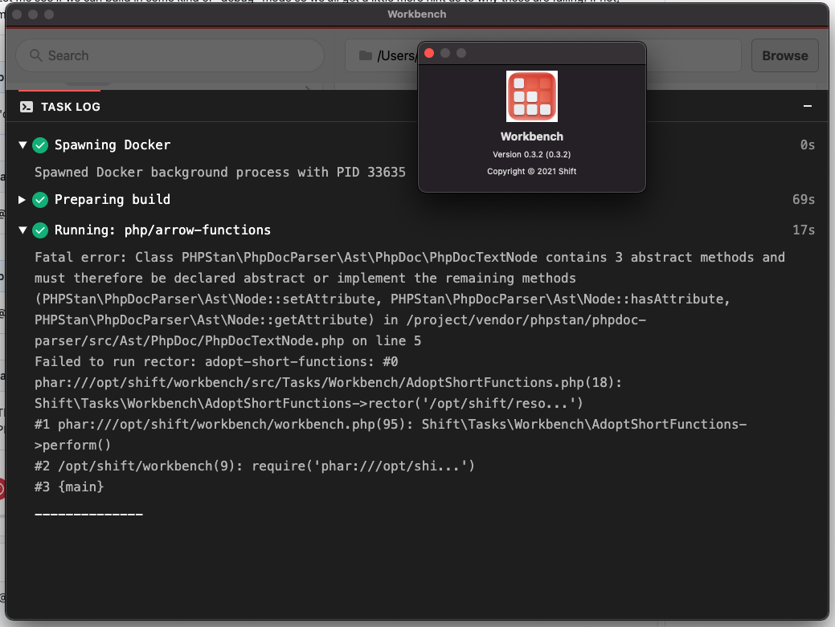
Task: Click the Workbench window title
Action: [416, 14]
